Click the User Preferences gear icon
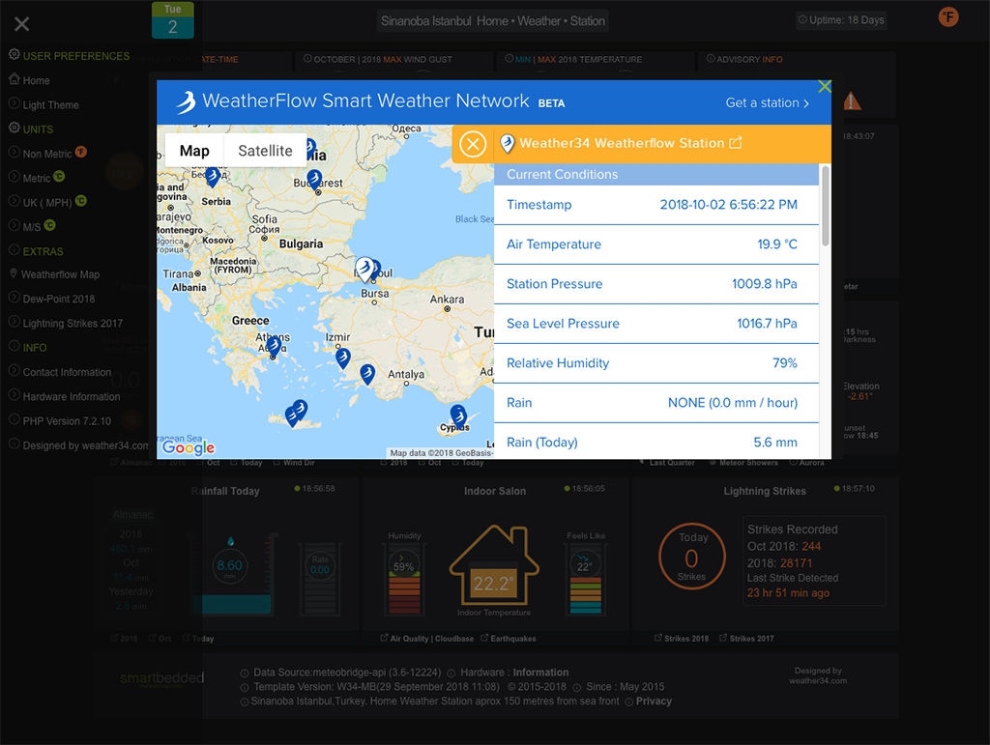This screenshot has height=745, width=990. [15, 55]
